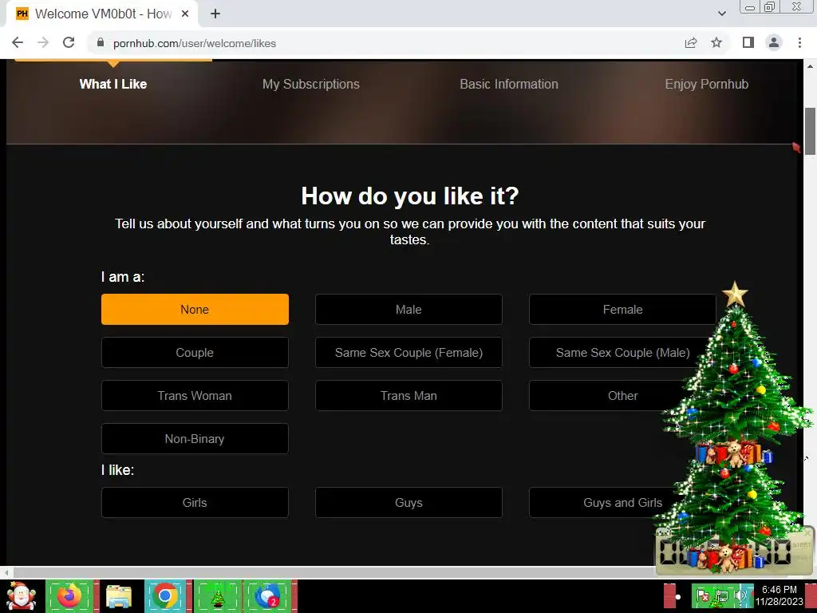Select the Welcome VM0b0t browser tab
The height and width of the screenshot is (613, 817).
click(101, 14)
